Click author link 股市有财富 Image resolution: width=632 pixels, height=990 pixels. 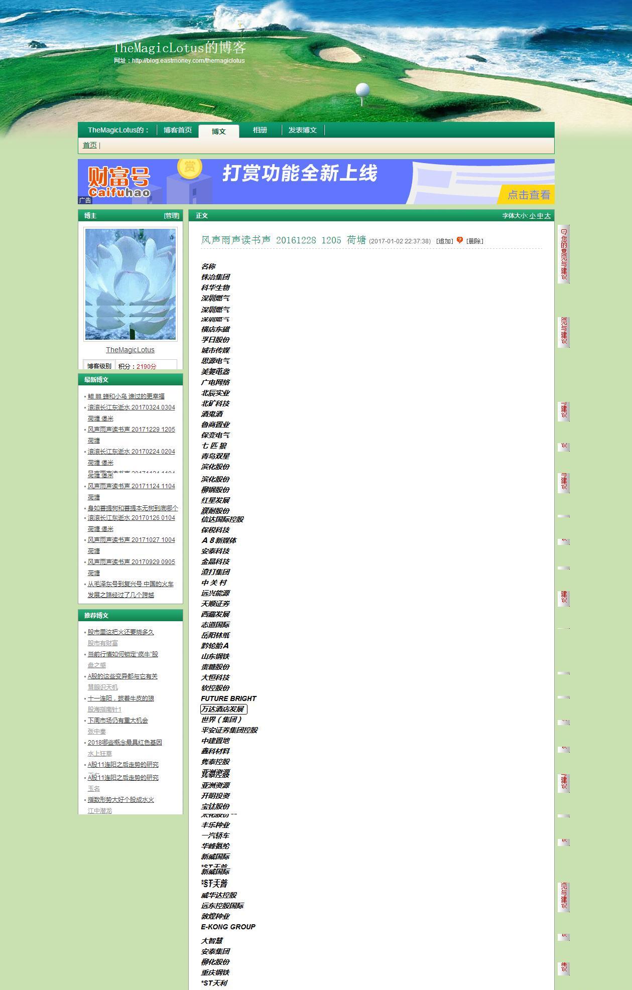103,643
